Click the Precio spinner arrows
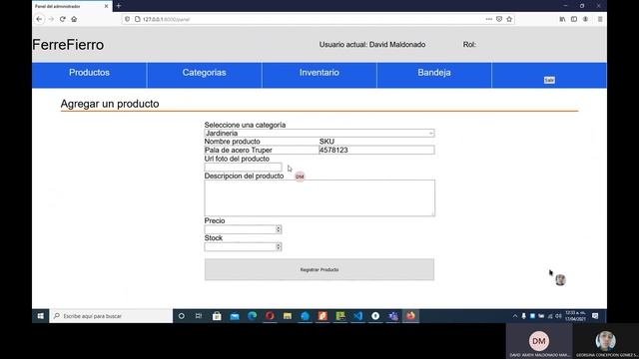Screen dimensions: 639x359 pyautogui.click(x=279, y=229)
